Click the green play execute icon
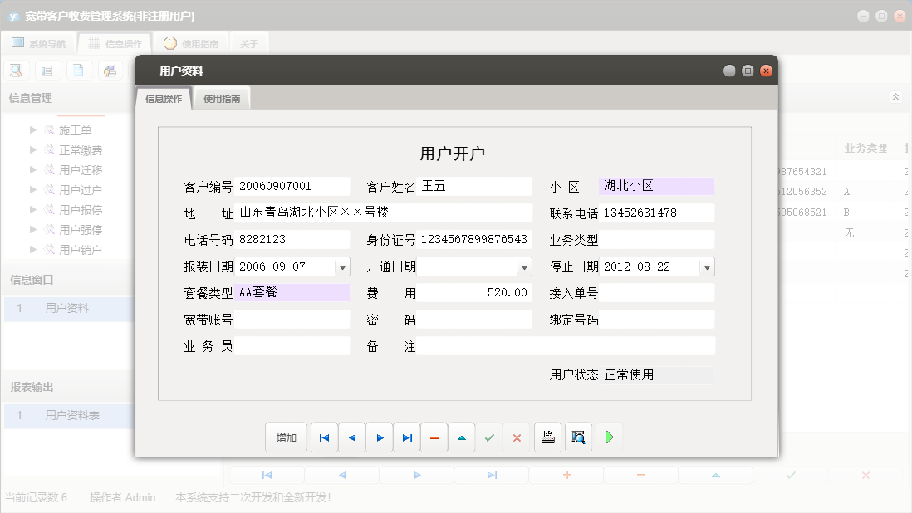The width and height of the screenshot is (912, 513). tap(608, 437)
